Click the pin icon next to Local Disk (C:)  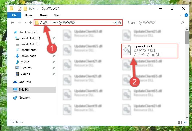53,38
